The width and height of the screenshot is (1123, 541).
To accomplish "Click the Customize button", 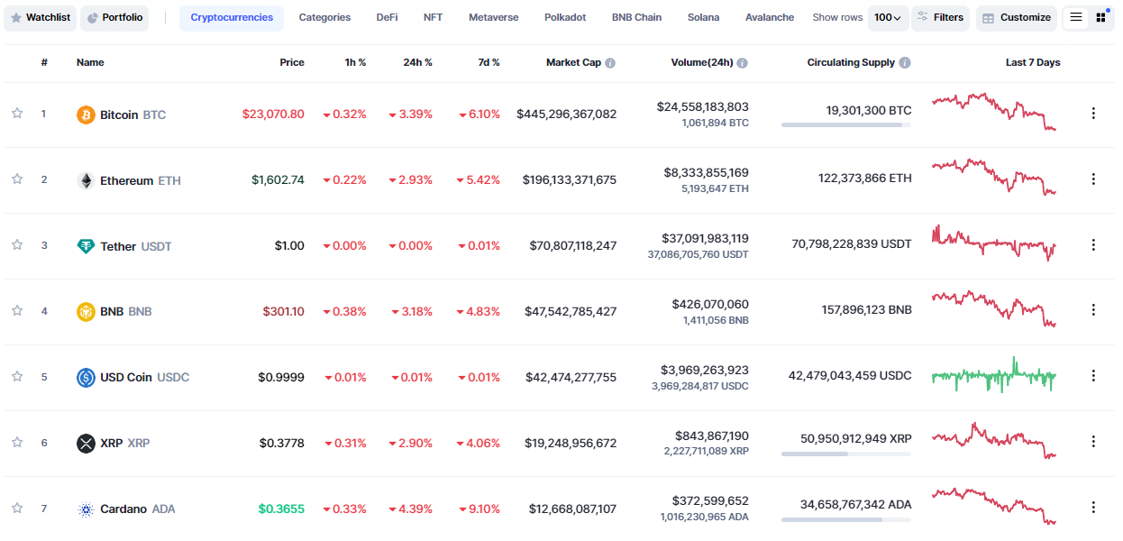I will (x=1015, y=17).
